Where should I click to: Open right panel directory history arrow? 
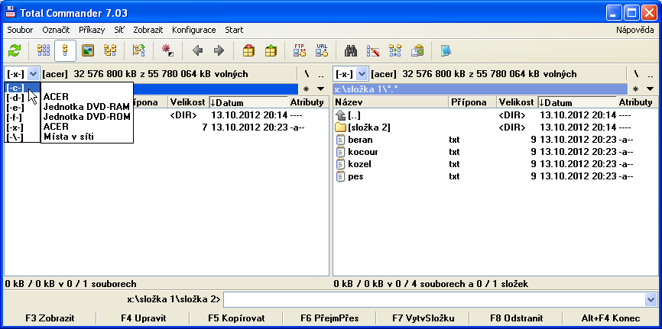pos(650,89)
